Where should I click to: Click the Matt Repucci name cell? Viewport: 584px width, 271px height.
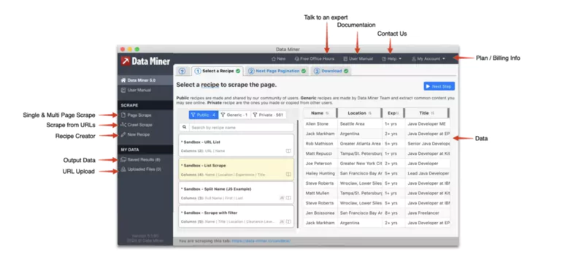[x=320, y=153]
